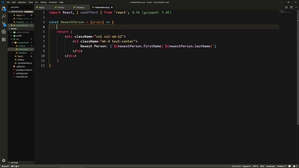Screen dimensions: 299x168
Task: Open package.json in the file tree
Action: pos(21,73)
